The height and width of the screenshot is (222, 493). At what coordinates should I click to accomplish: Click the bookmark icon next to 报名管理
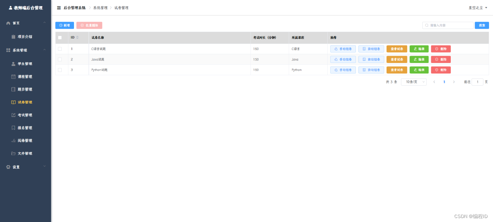(x=13, y=128)
